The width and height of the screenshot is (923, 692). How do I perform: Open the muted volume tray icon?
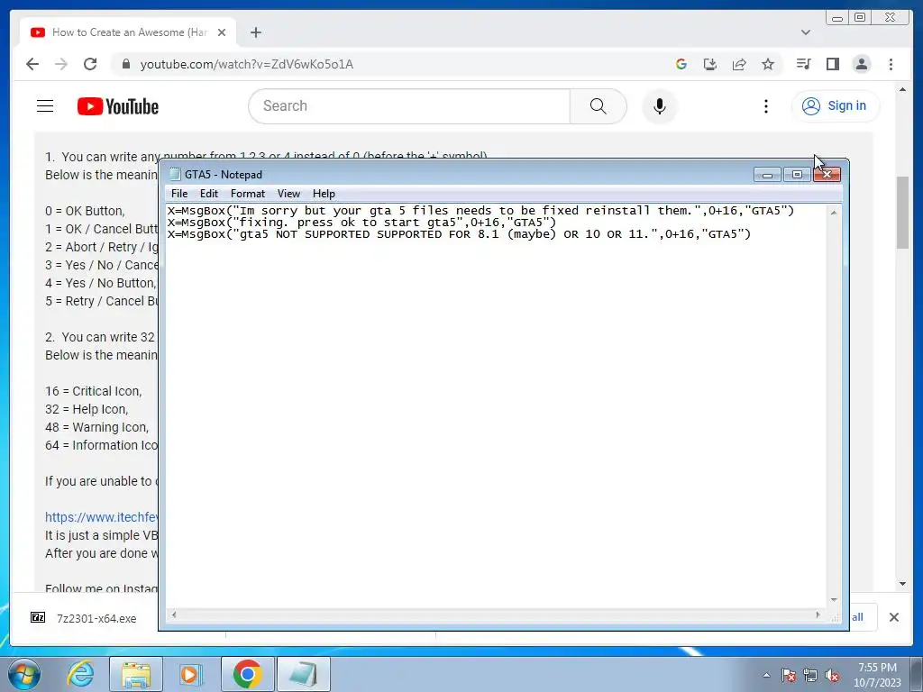832,675
